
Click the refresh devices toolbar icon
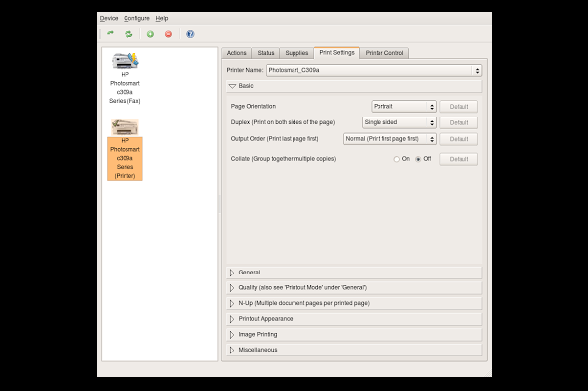click(128, 34)
